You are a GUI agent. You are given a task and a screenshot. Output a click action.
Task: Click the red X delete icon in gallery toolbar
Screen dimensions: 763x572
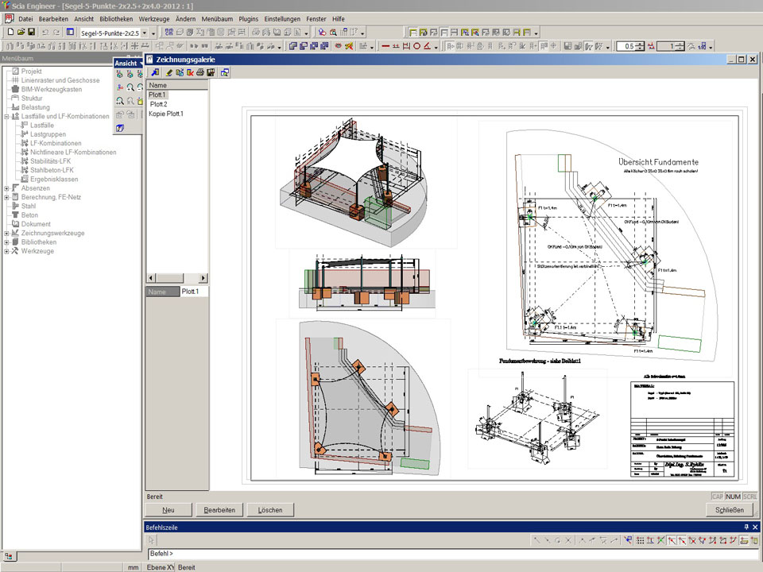click(x=190, y=72)
